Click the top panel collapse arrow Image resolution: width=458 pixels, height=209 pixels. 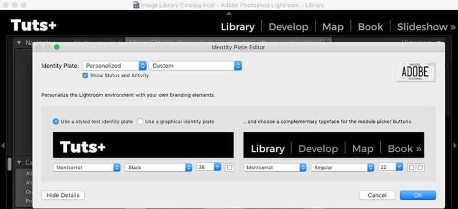229,13
